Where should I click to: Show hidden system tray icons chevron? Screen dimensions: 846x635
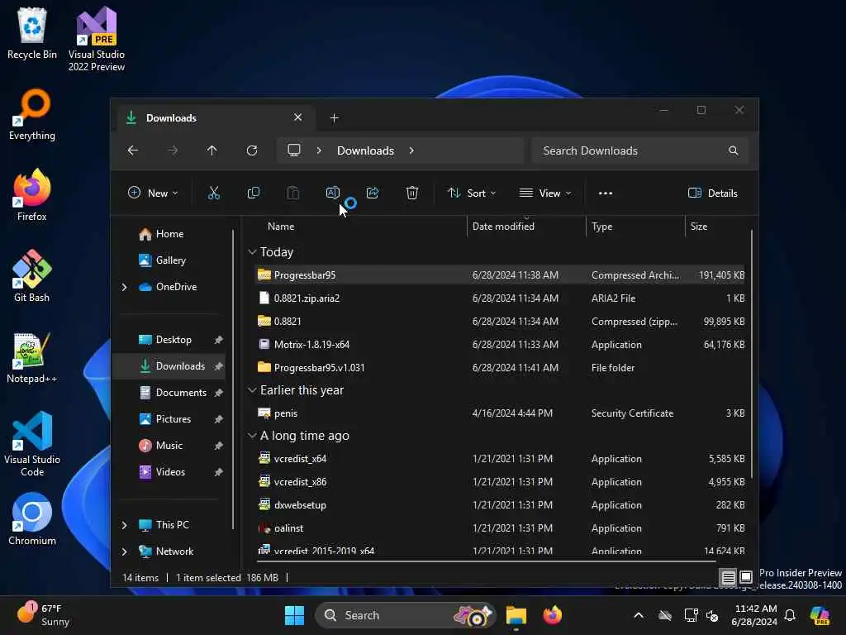639,615
